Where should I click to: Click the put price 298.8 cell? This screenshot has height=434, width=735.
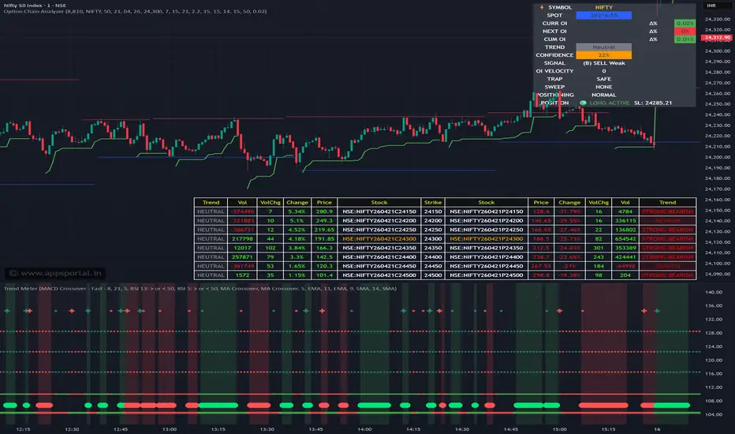point(541,275)
